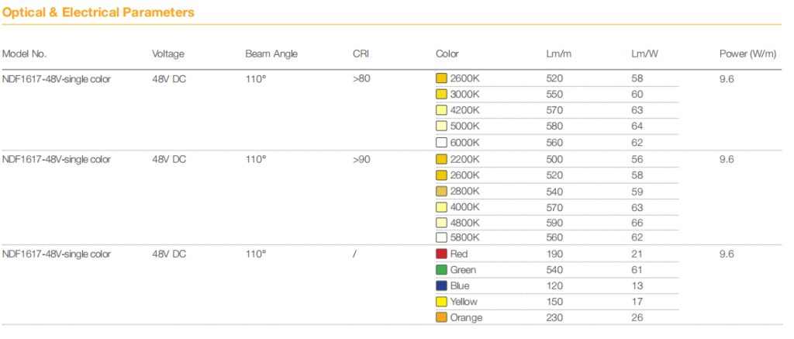Viewport: 794px width, 339px height.
Task: Click the 6000K white swatch
Action: (442, 143)
